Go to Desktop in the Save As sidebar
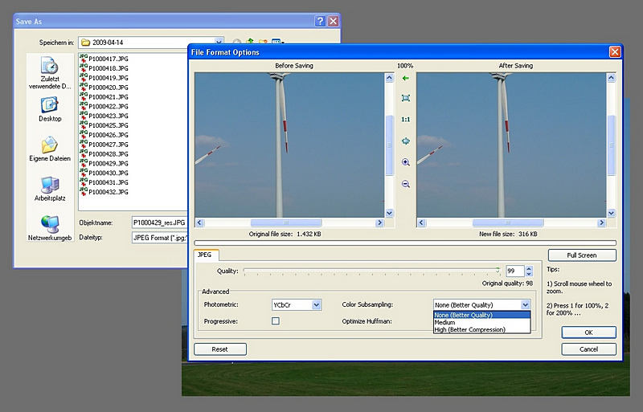643x412 pixels. point(50,109)
